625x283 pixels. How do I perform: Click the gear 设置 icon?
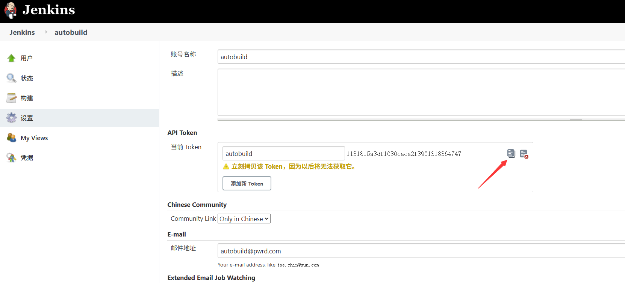pos(11,118)
